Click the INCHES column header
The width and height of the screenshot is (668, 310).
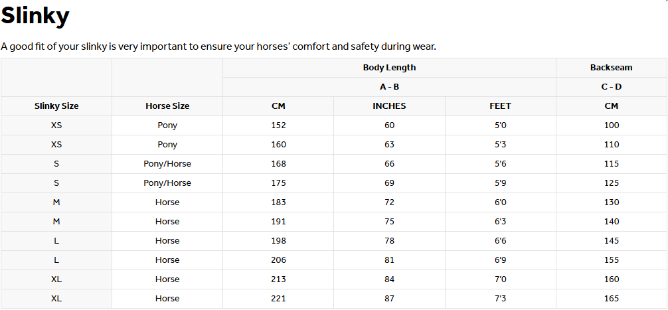[389, 106]
